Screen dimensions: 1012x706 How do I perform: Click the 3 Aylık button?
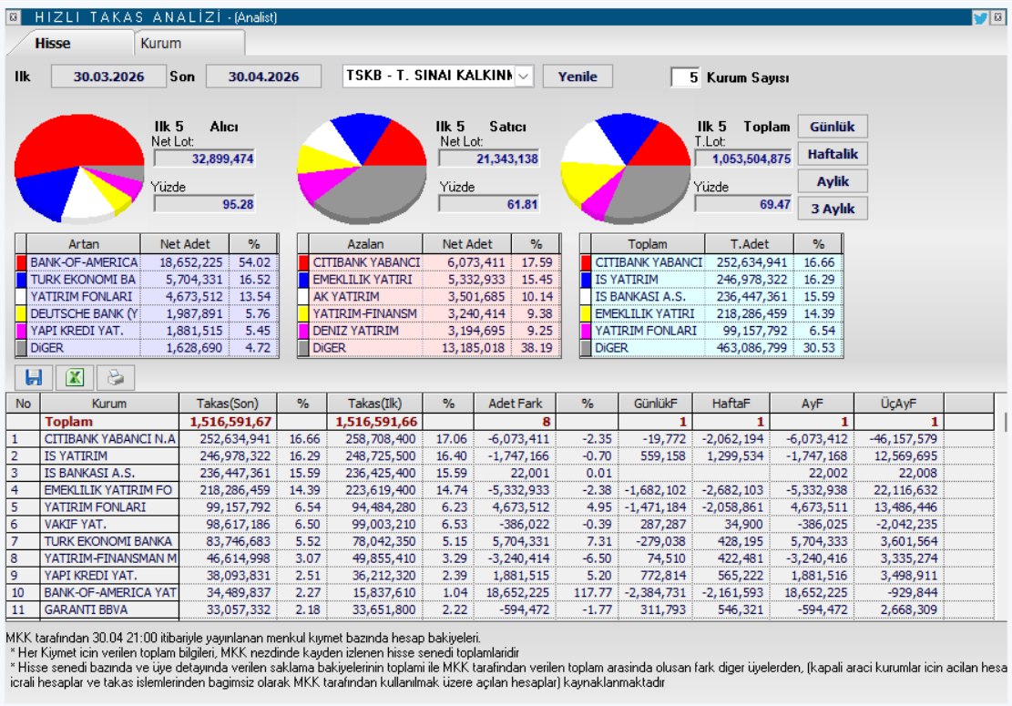click(832, 210)
